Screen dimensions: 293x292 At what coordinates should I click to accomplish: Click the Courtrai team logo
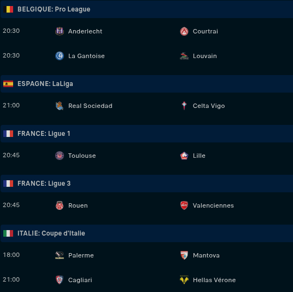coord(184,31)
